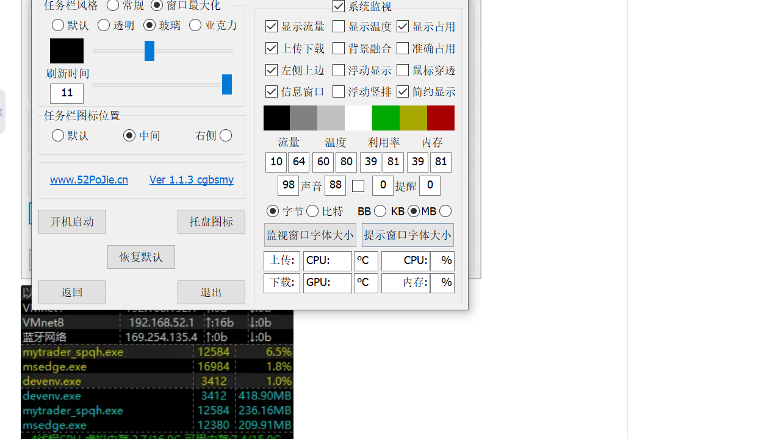The image size is (781, 439).
Task: Click the Ver 1.1.3 cgbsmy link
Action: (x=191, y=179)
